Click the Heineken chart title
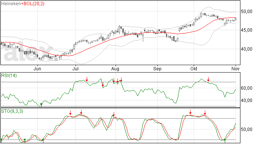This screenshot has width=258, height=144. click(x=11, y=4)
